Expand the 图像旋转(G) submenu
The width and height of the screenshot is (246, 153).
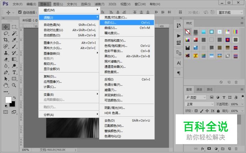[x=69, y=53]
